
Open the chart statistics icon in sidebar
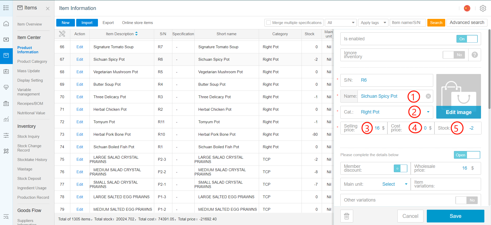pyautogui.click(x=6, y=119)
